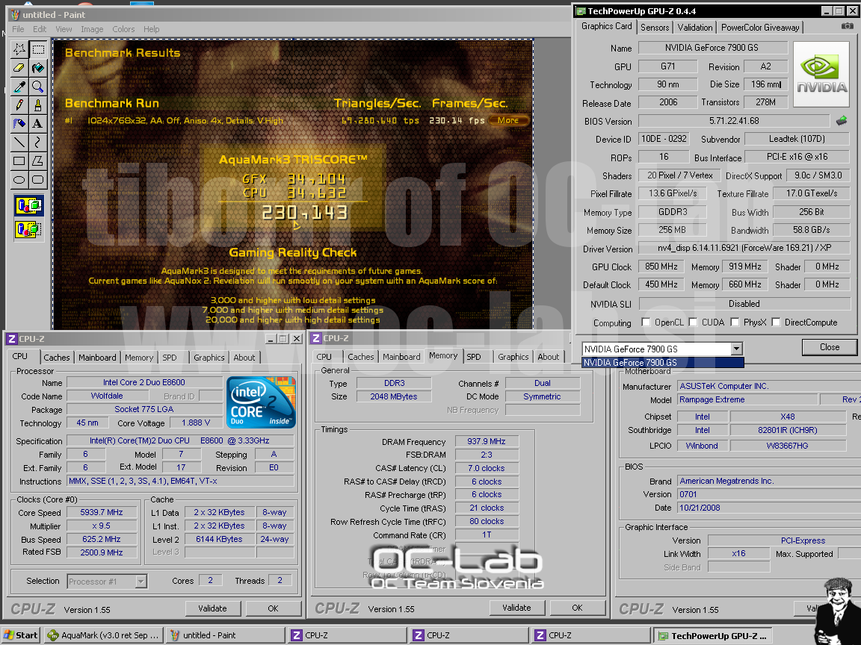The image size is (861, 645).
Task: Switch to the Sensors tab in GPU-Z
Action: [655, 28]
